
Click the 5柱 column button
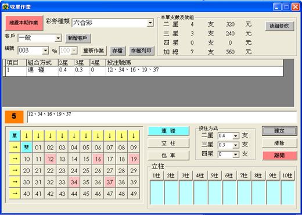pyautogui.click(x=214, y=175)
